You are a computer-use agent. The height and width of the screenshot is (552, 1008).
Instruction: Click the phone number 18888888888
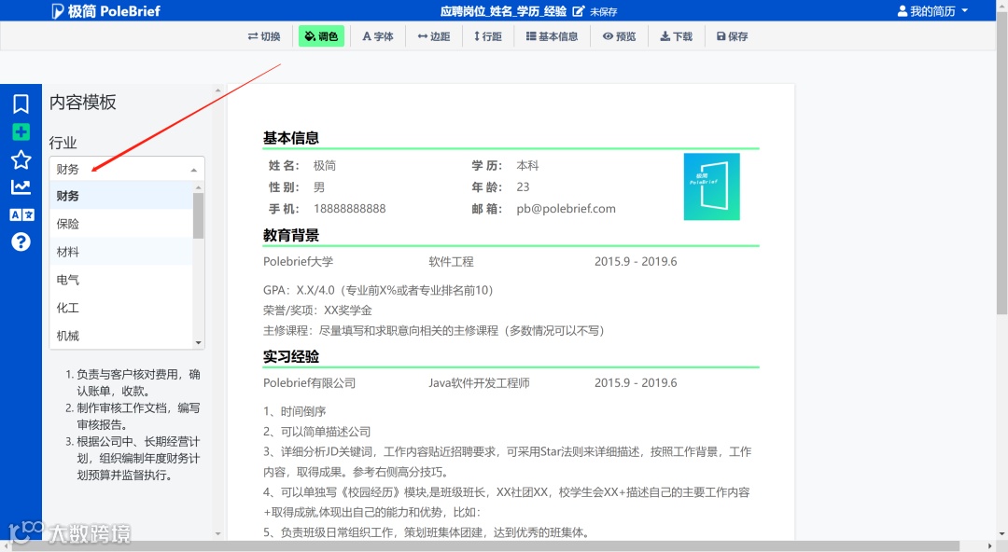point(350,209)
